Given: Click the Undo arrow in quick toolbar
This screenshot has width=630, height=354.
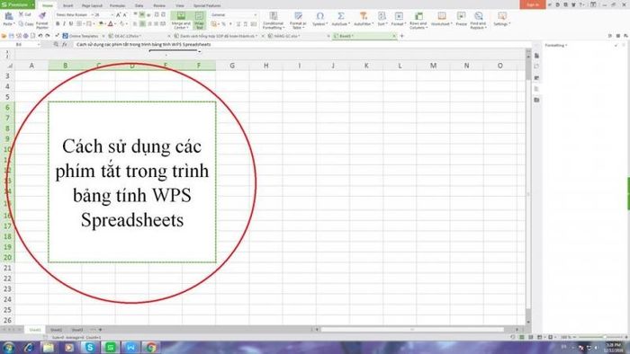Looking at the screenshot, I should pyautogui.click(x=40, y=36).
